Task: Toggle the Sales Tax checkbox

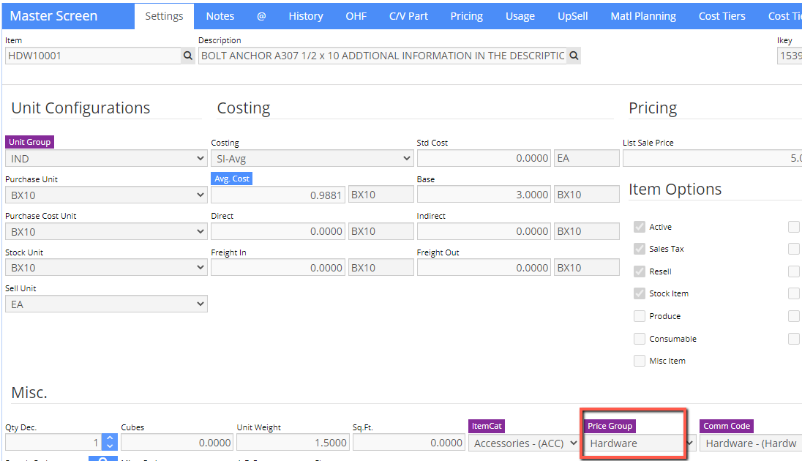Action: [640, 249]
